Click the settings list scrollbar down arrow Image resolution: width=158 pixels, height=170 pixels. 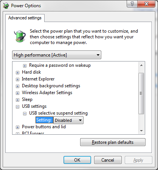point(141,131)
